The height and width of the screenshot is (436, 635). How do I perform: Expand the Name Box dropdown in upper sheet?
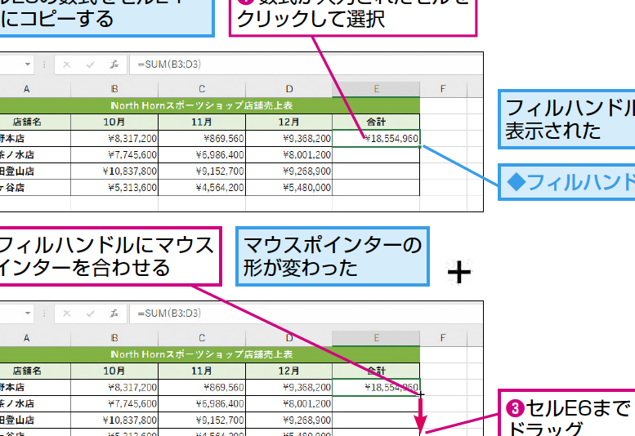[x=28, y=65]
